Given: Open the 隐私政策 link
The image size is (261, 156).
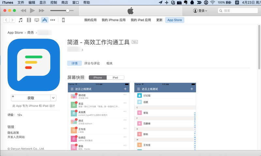Looking at the screenshot, I should click(x=13, y=133).
